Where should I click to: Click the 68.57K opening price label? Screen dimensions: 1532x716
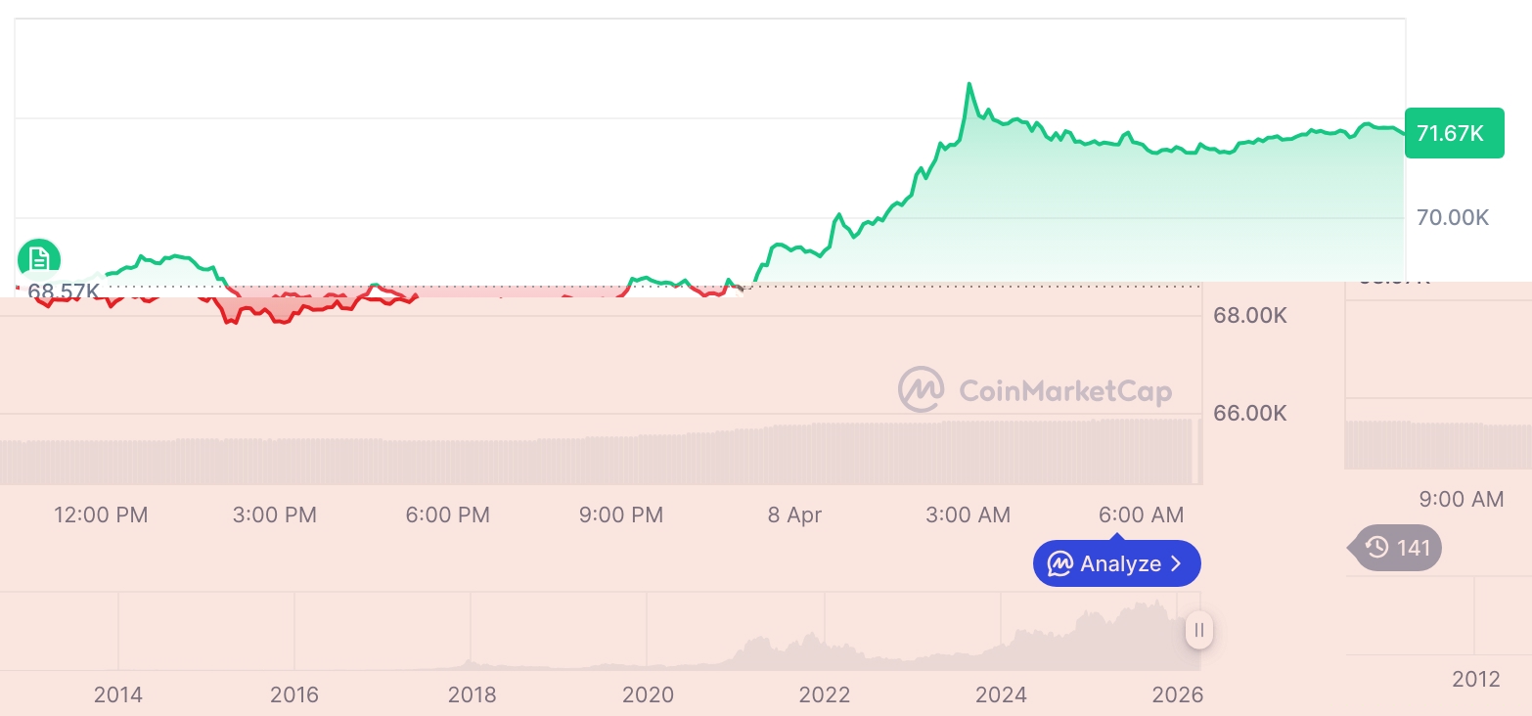63,291
